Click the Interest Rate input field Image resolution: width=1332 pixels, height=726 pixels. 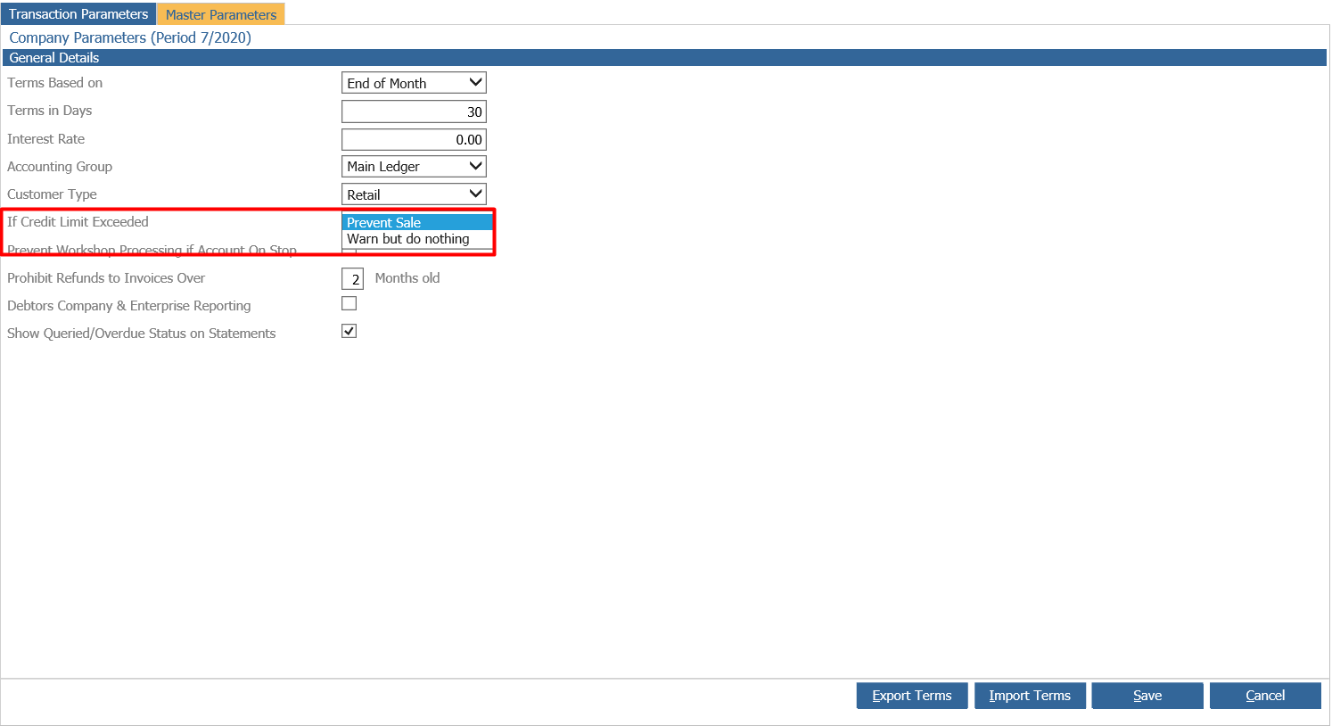413,139
